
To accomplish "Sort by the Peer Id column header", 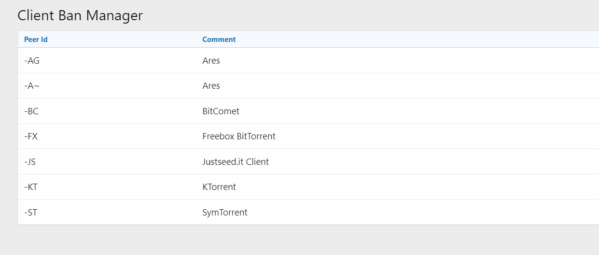I will (36, 40).
